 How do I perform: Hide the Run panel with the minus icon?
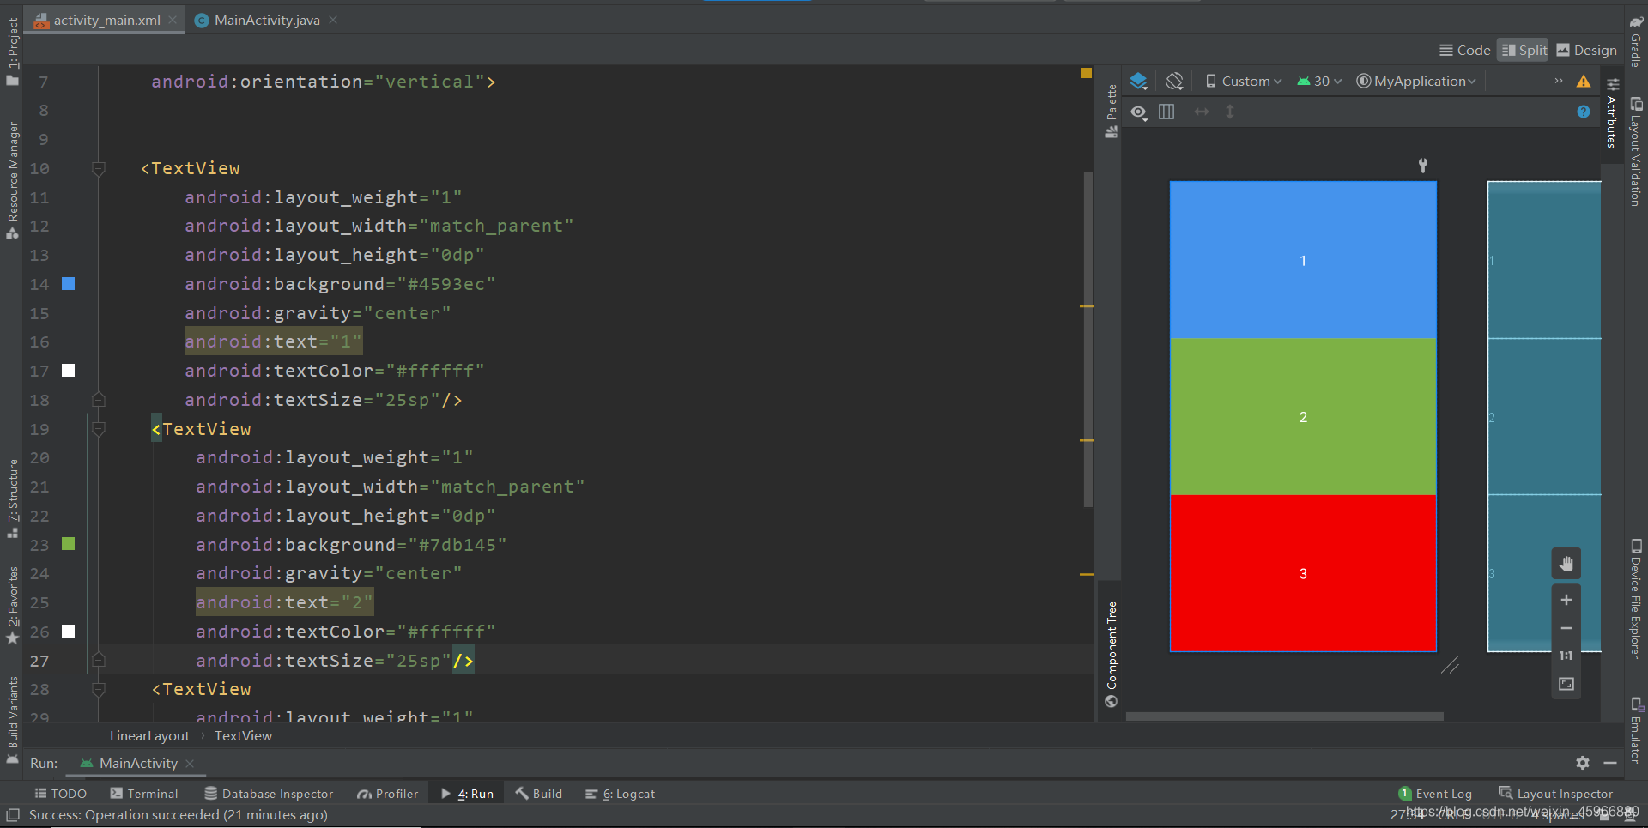(x=1610, y=763)
